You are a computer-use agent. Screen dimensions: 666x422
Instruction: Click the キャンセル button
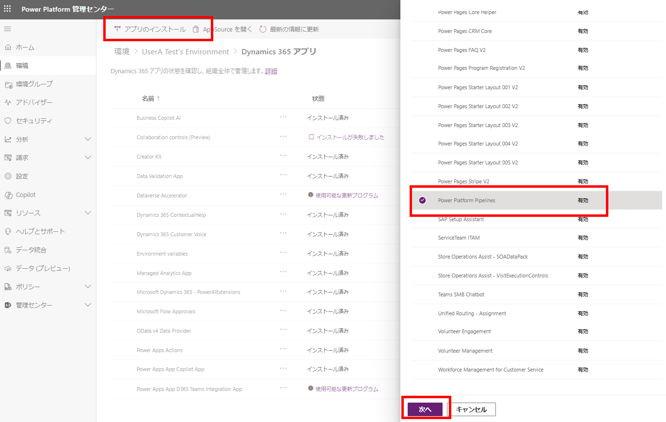(471, 409)
